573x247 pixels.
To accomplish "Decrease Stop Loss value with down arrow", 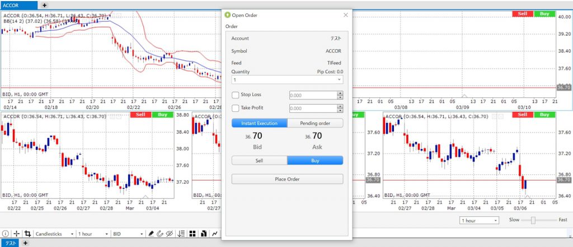I will coord(340,97).
